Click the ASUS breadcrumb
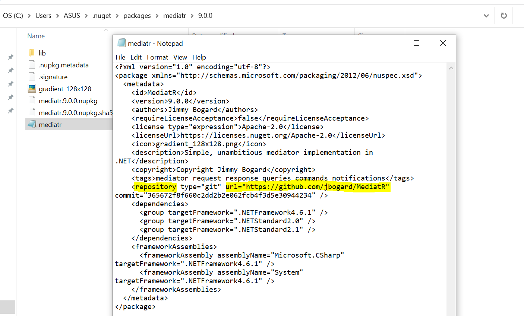The width and height of the screenshot is (524, 316). click(x=72, y=16)
